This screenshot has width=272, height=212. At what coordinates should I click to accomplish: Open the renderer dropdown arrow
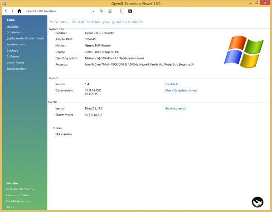pyautogui.click(x=93, y=11)
